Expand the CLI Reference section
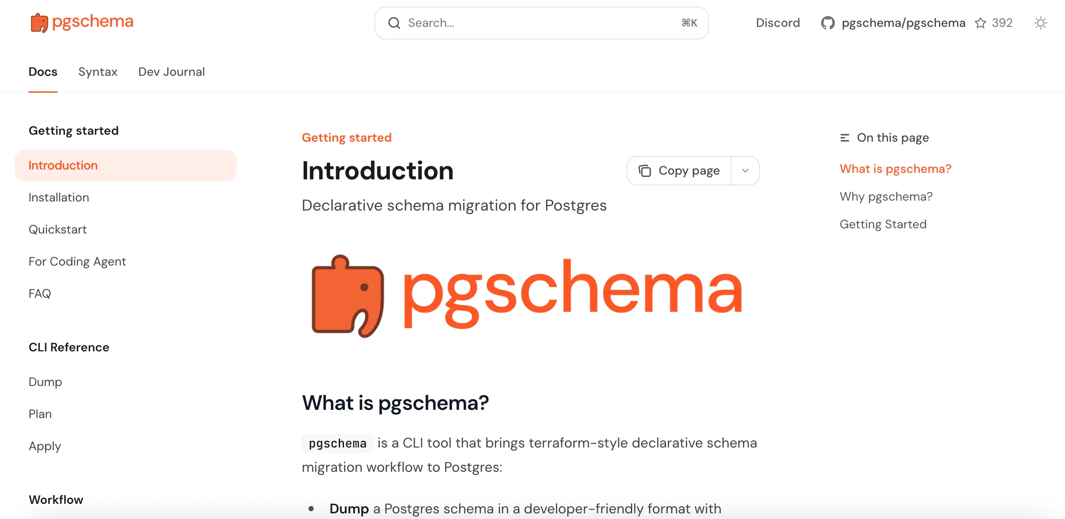 [68, 347]
